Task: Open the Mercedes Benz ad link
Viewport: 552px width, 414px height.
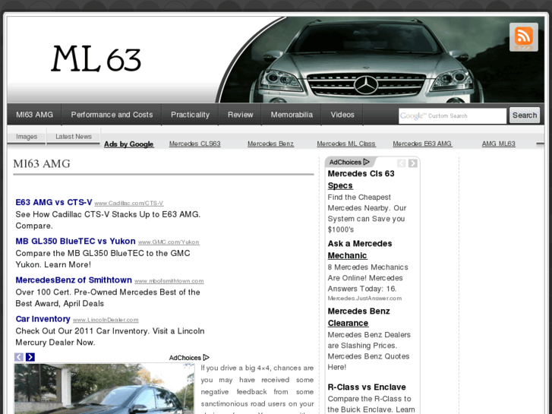Action: 271,144
